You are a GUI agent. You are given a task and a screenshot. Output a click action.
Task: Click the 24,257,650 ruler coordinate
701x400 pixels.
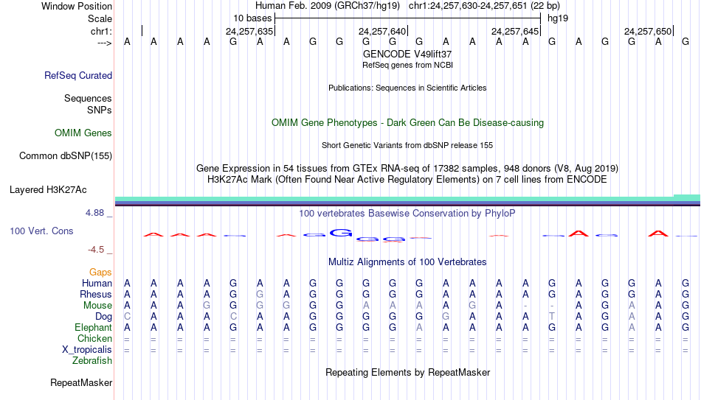coord(648,31)
